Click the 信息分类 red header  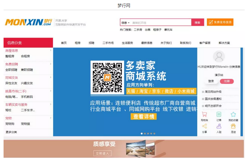point(28,43)
